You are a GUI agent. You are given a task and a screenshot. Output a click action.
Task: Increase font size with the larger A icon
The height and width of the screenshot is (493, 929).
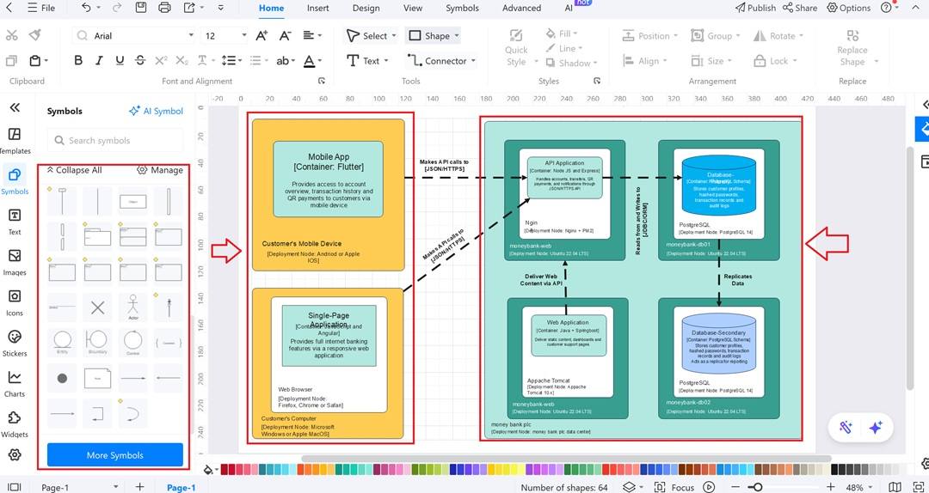[261, 35]
